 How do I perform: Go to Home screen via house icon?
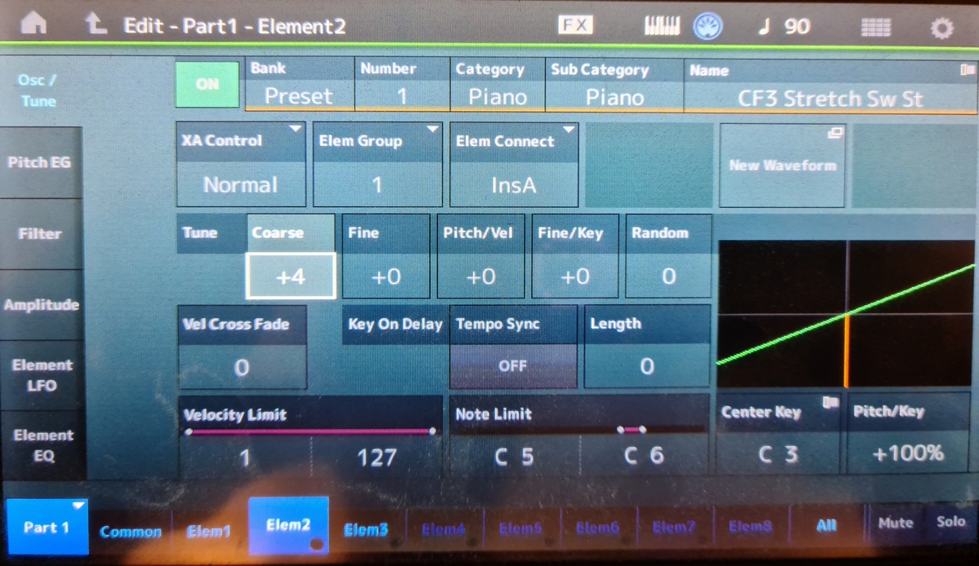pyautogui.click(x=33, y=24)
